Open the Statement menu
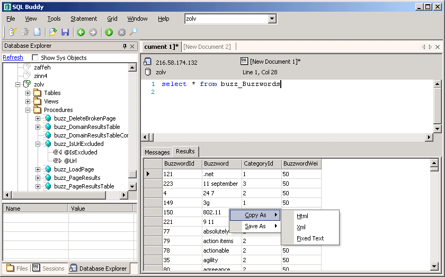 pos(84,19)
